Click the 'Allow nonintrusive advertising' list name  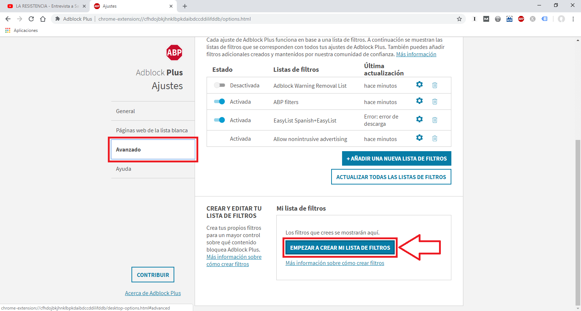pos(310,139)
